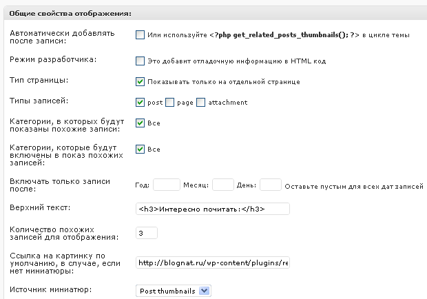Click the number of related posts field
The image size is (427, 299).
[x=147, y=233]
